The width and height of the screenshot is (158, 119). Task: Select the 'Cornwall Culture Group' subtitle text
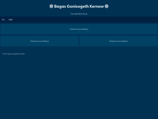79,14
